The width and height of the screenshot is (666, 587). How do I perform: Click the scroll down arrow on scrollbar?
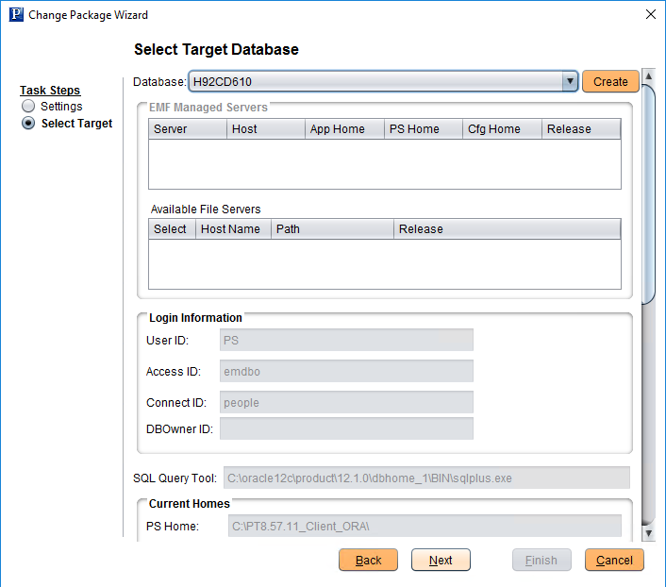coord(648,533)
